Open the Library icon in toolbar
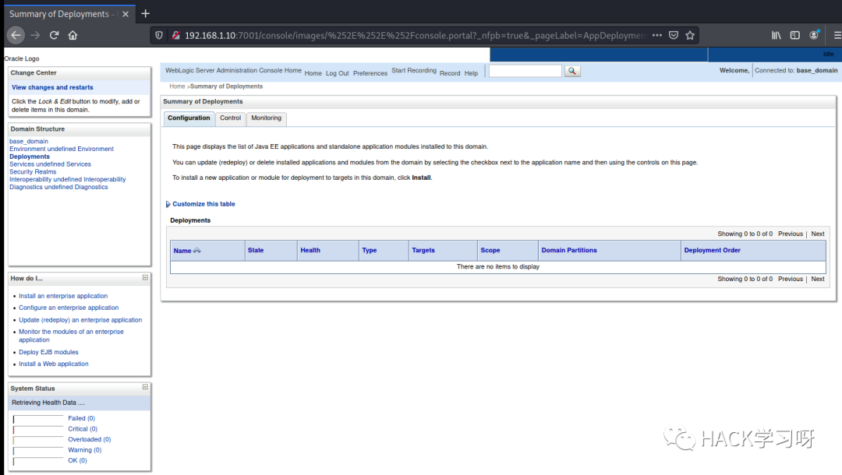Viewport: 842px width, 475px height. click(777, 35)
